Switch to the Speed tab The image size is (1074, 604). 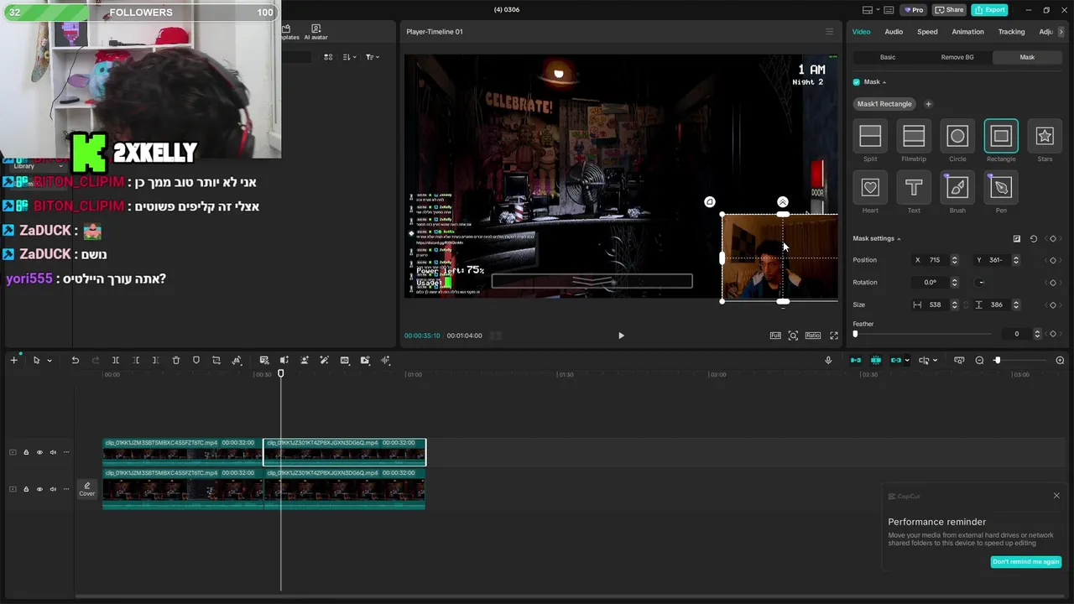tap(927, 32)
